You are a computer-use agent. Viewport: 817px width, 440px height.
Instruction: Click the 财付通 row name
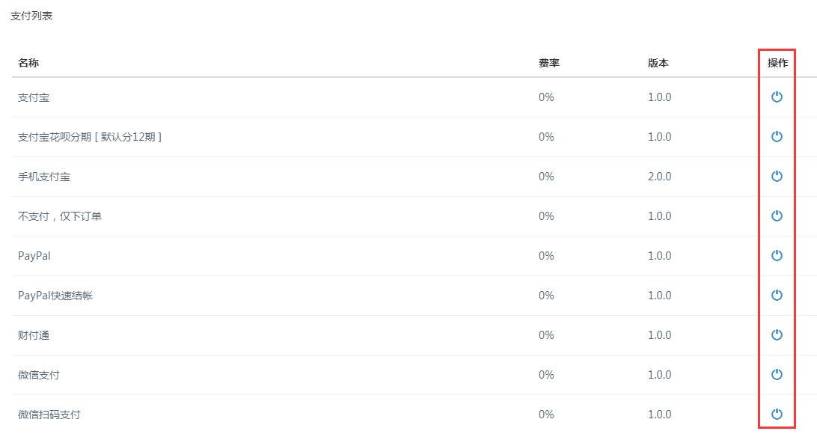click(x=34, y=335)
